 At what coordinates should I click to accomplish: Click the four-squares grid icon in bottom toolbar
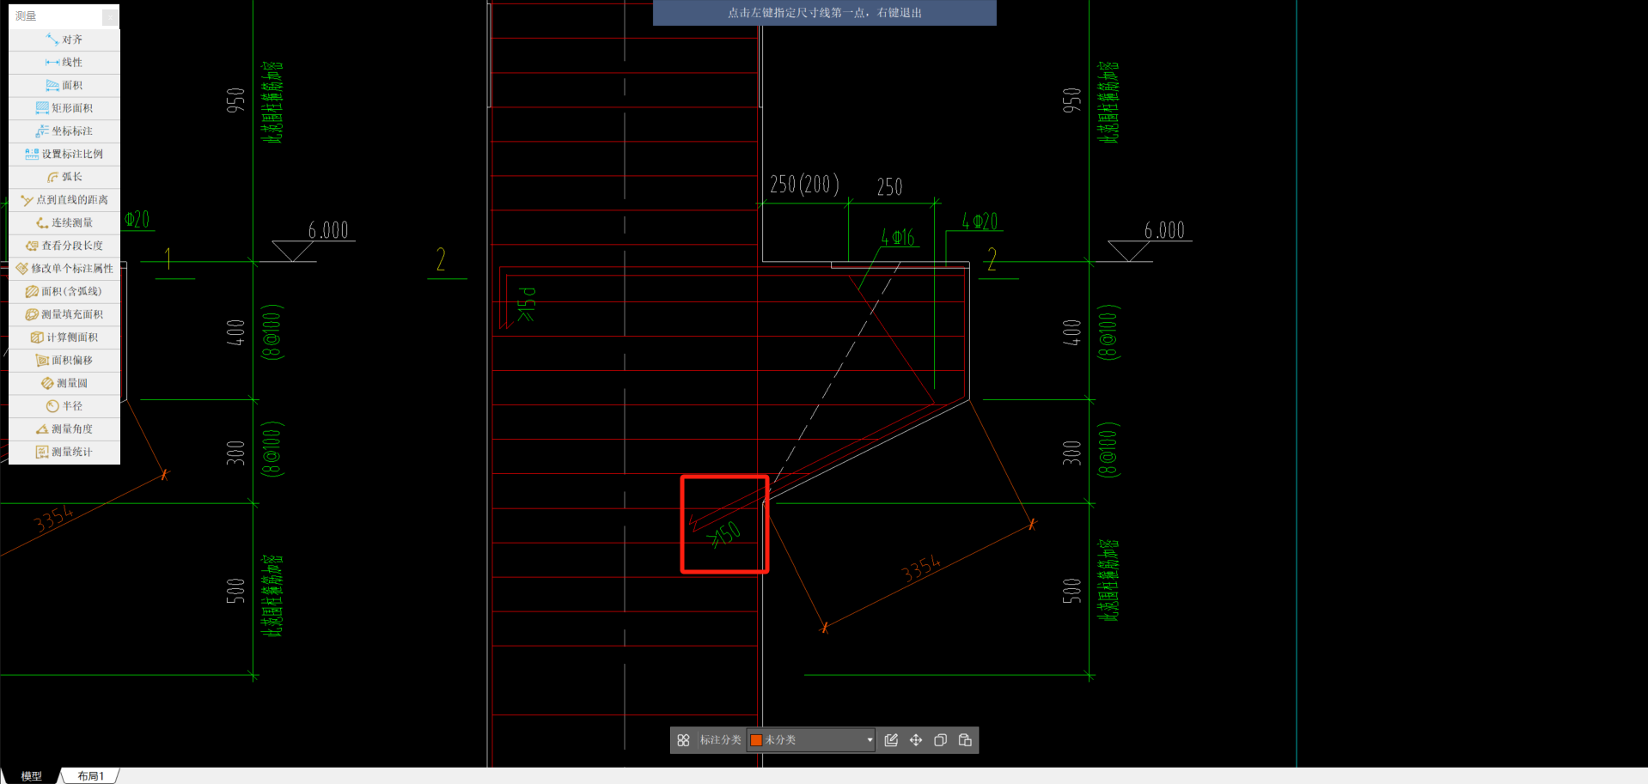click(683, 740)
